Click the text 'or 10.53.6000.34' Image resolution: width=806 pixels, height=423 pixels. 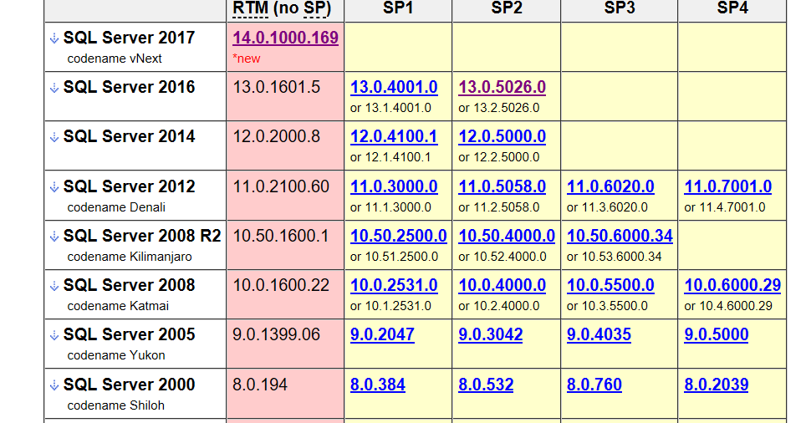coord(614,257)
